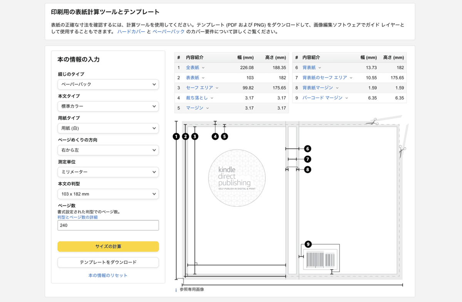This screenshot has height=302, width=462.
Task: Click the 99.82 width value for セーフ エリア
Action: [248, 88]
